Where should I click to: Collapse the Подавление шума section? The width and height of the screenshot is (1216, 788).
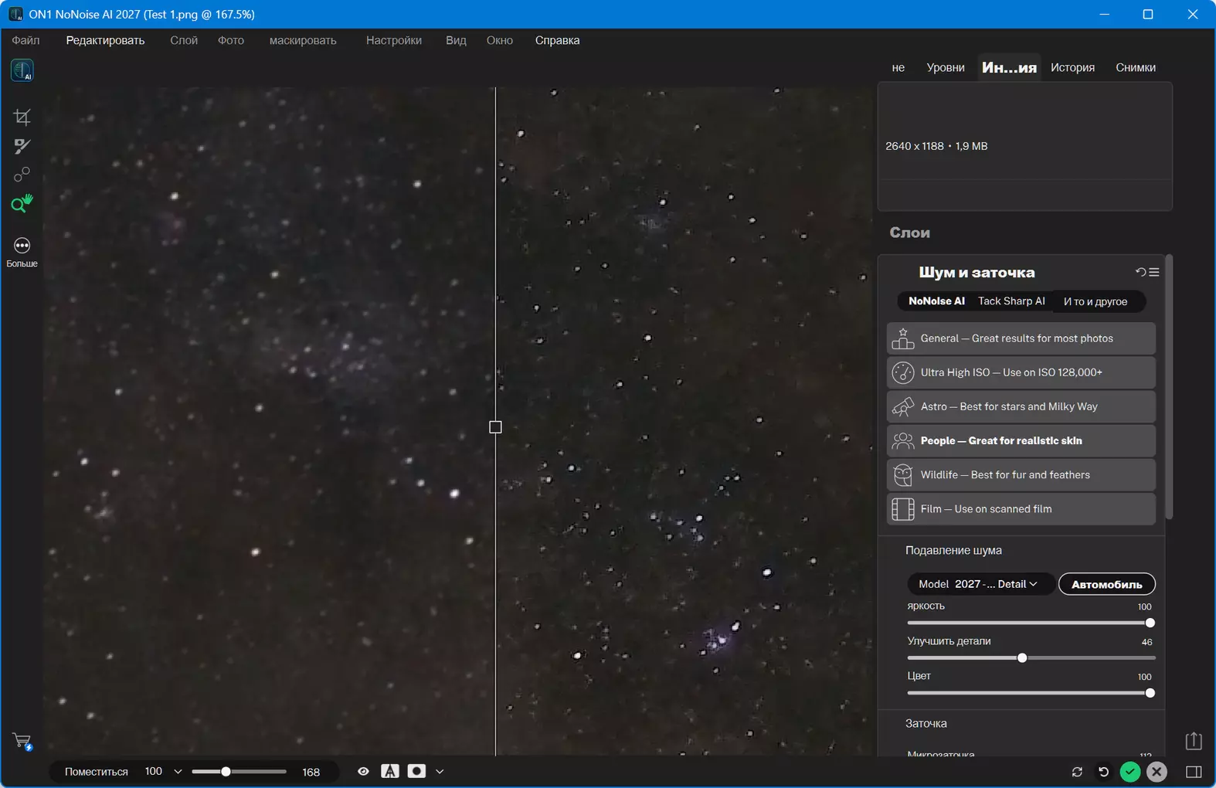(953, 550)
